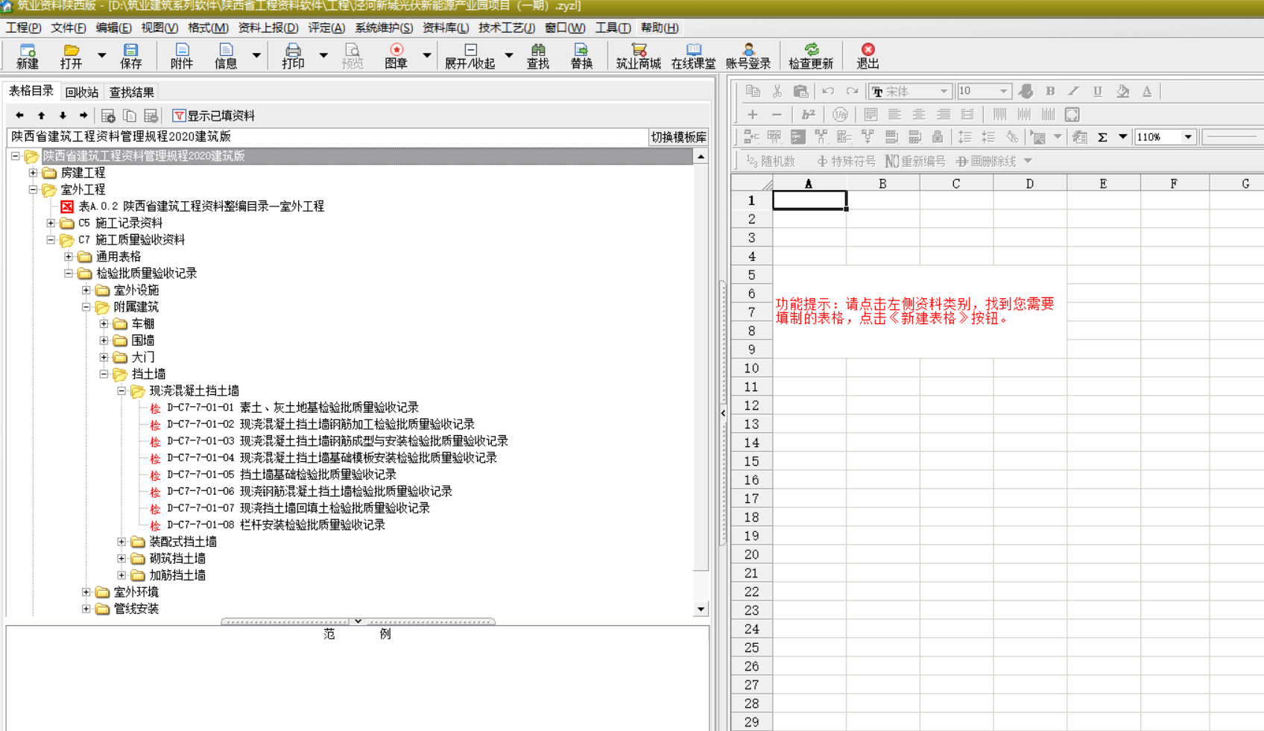Open the 工程(P) menu

24,28
